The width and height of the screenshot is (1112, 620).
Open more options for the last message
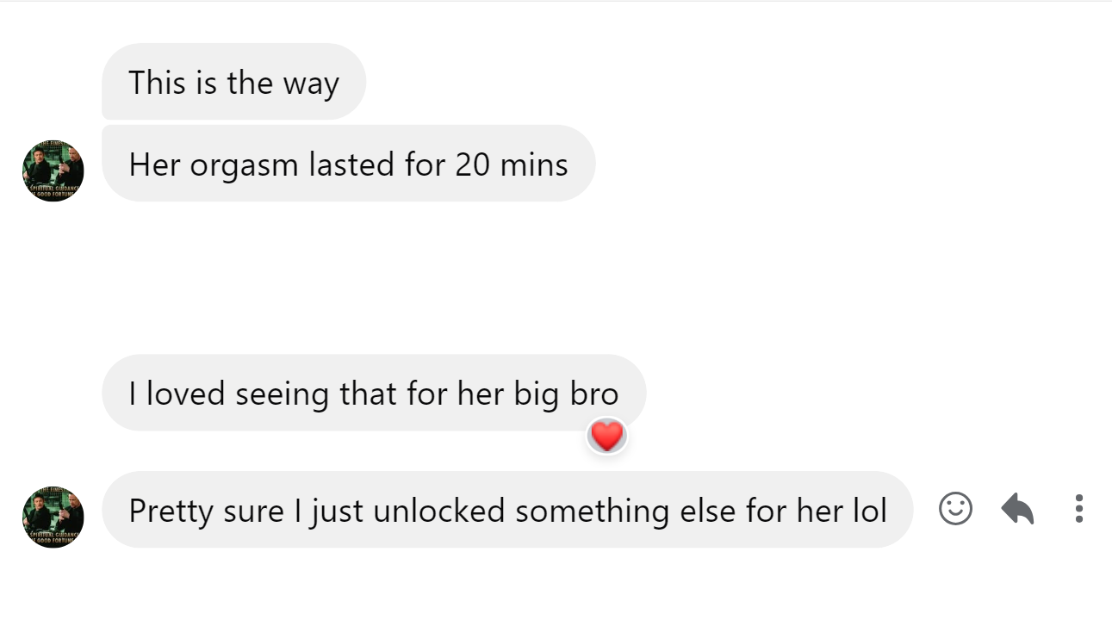(x=1078, y=509)
